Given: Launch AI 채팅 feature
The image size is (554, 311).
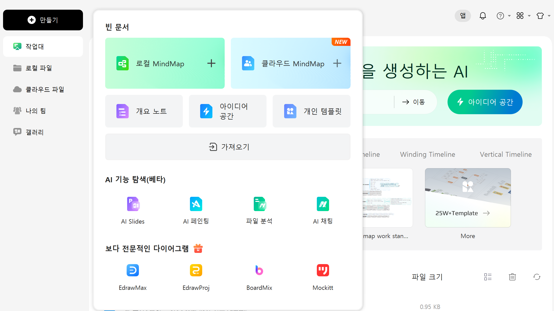Looking at the screenshot, I should point(323,211).
